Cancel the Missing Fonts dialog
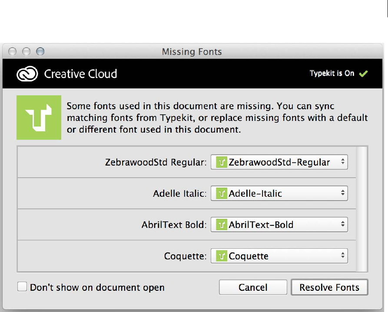The image size is (388, 312). coord(253,287)
